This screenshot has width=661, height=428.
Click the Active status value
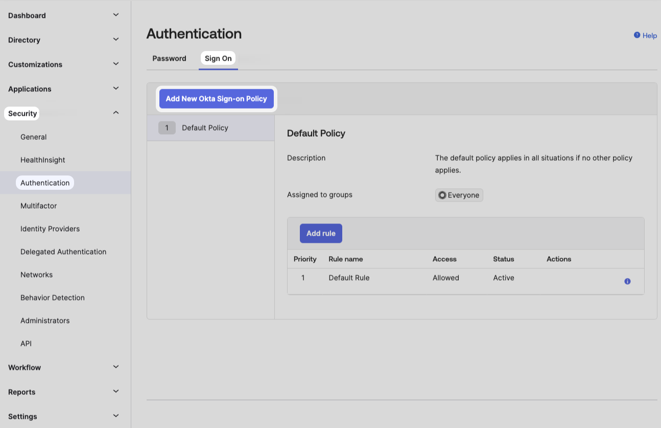(x=504, y=278)
